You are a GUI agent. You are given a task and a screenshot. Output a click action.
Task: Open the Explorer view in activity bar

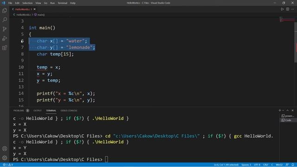[5, 10]
